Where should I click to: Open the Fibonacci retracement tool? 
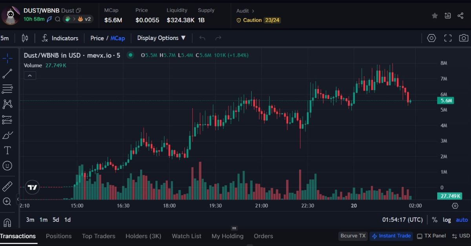click(x=7, y=89)
